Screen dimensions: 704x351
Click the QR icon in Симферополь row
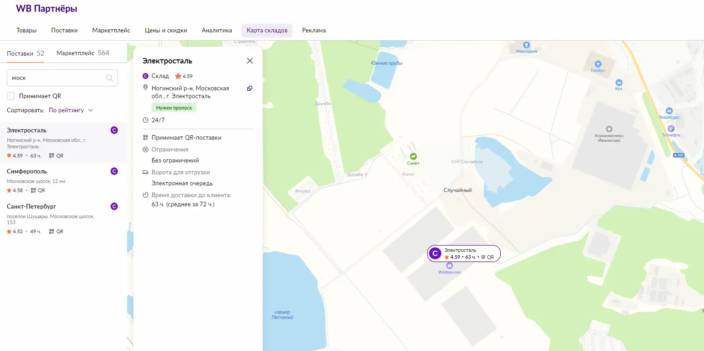point(33,190)
